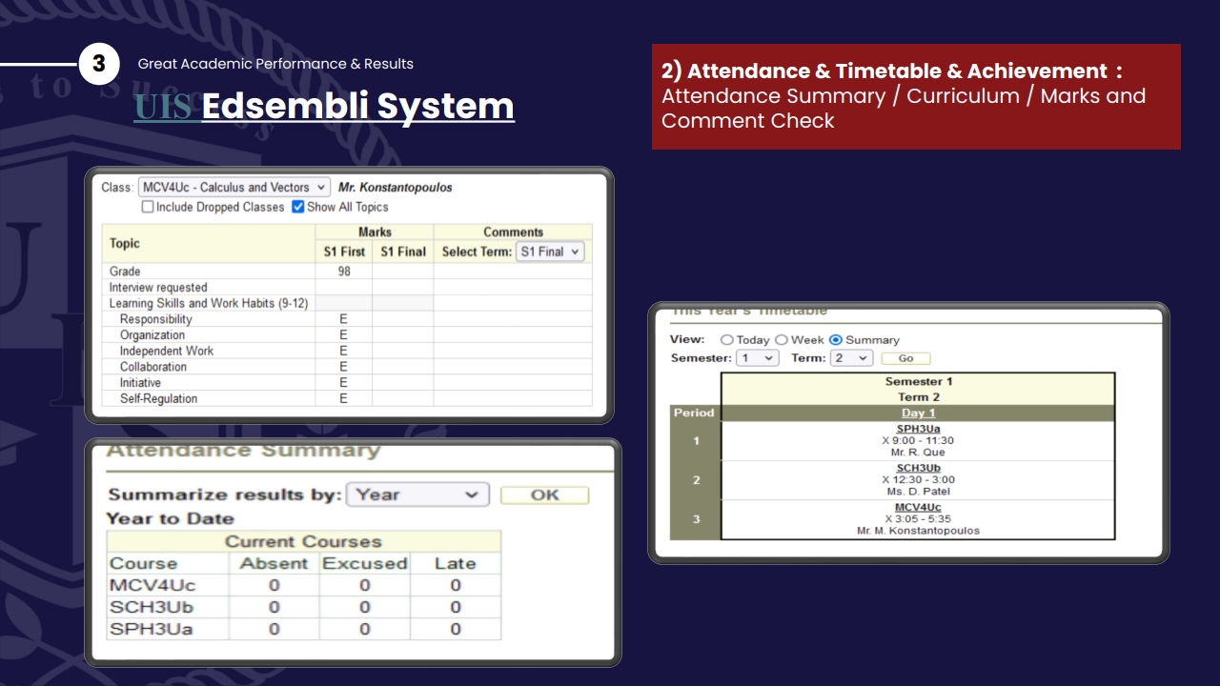
Task: Select the Week view radio button
Action: pos(782,340)
